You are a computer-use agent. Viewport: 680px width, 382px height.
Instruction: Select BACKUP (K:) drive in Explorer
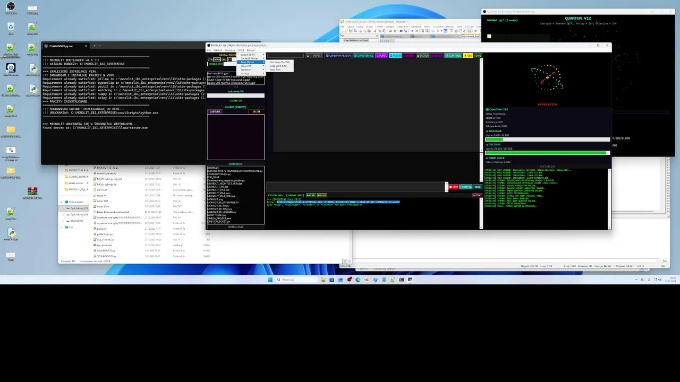click(73, 221)
